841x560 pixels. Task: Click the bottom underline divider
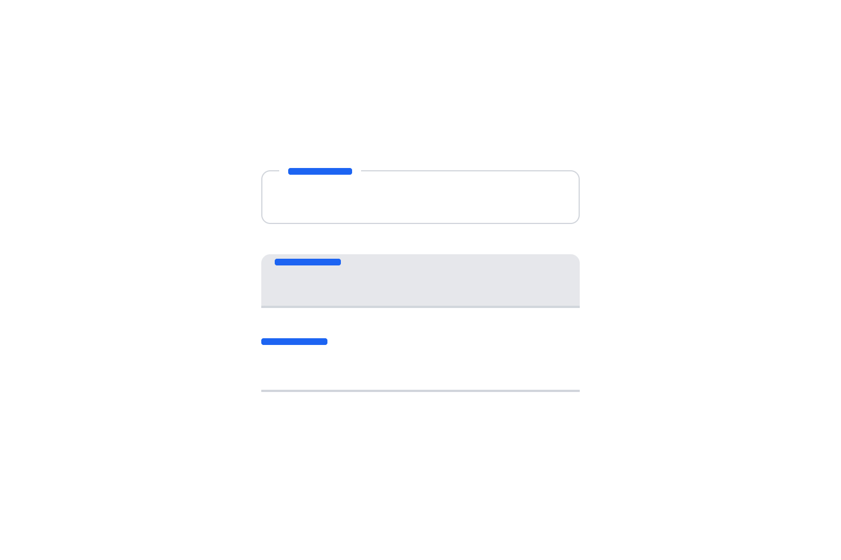click(420, 390)
